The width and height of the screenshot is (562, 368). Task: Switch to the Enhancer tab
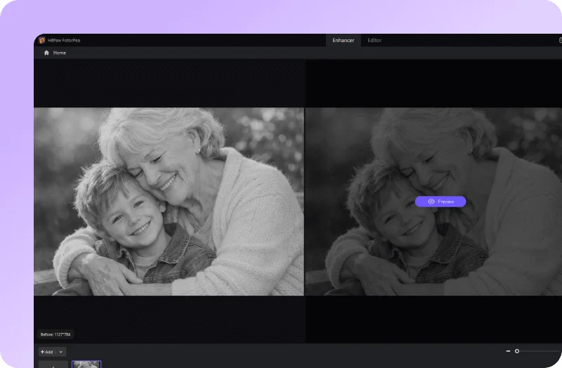tap(343, 41)
